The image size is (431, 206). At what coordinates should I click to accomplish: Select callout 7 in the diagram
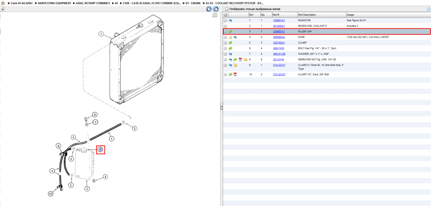(x=95, y=122)
